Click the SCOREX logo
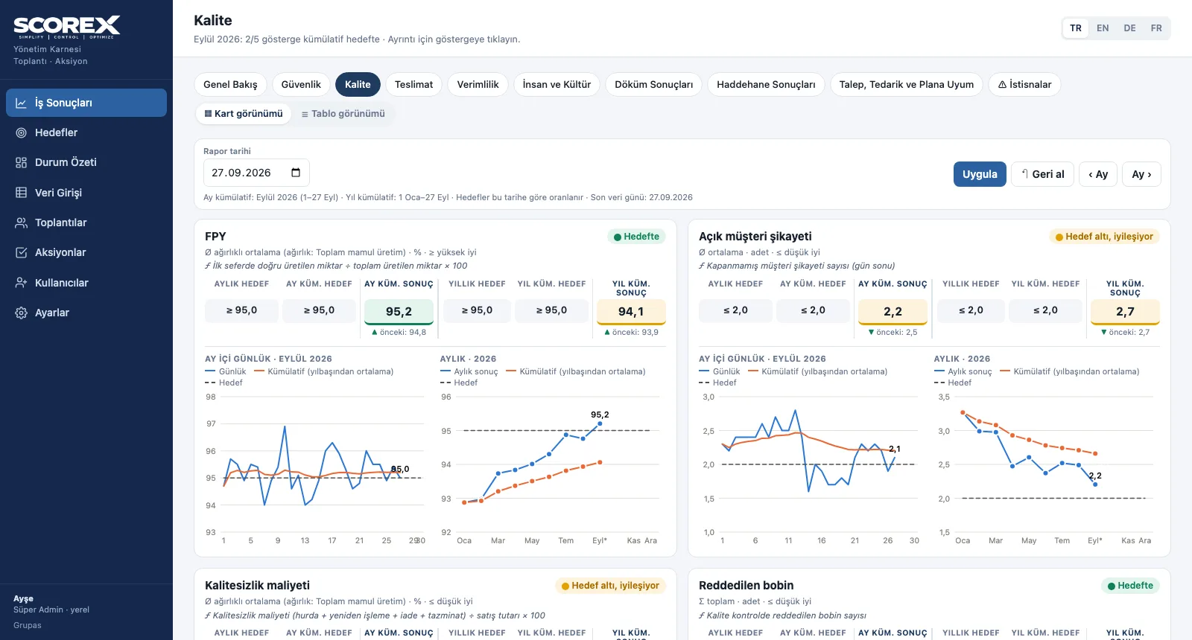 [x=67, y=27]
